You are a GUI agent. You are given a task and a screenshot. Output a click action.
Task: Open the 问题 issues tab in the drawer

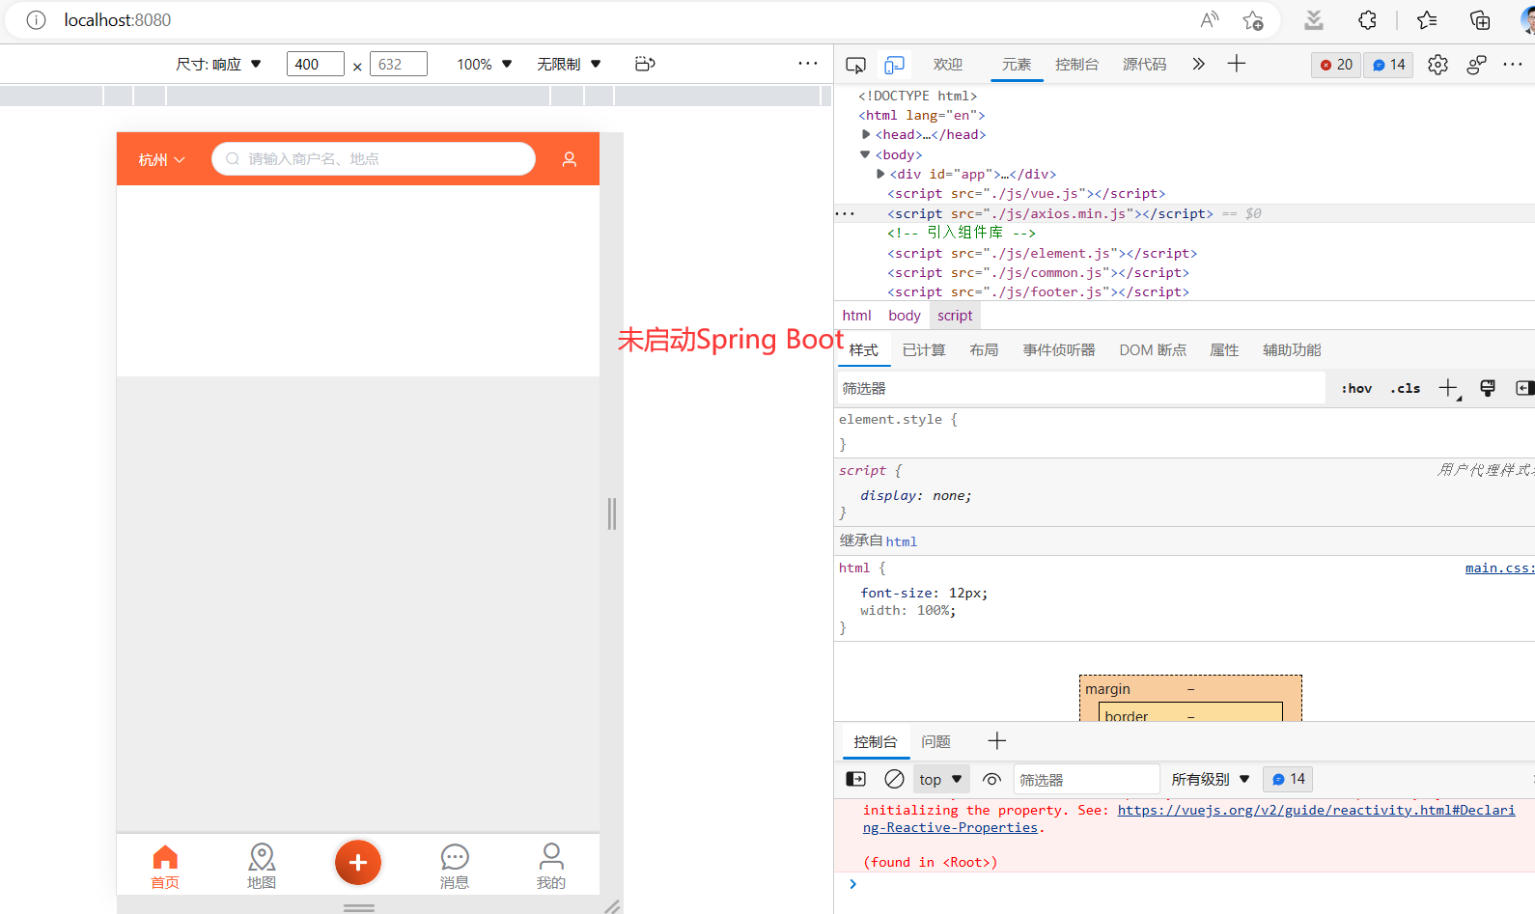pyautogui.click(x=935, y=741)
